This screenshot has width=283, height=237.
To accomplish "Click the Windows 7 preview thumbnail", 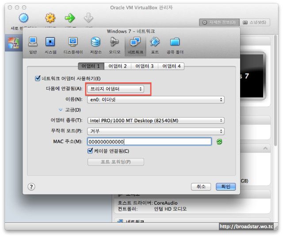I will coord(252,76).
